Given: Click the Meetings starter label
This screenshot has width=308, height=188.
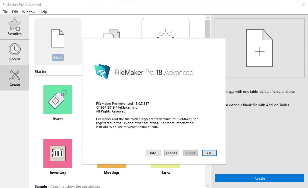Looking at the screenshot, I should pyautogui.click(x=112, y=172).
